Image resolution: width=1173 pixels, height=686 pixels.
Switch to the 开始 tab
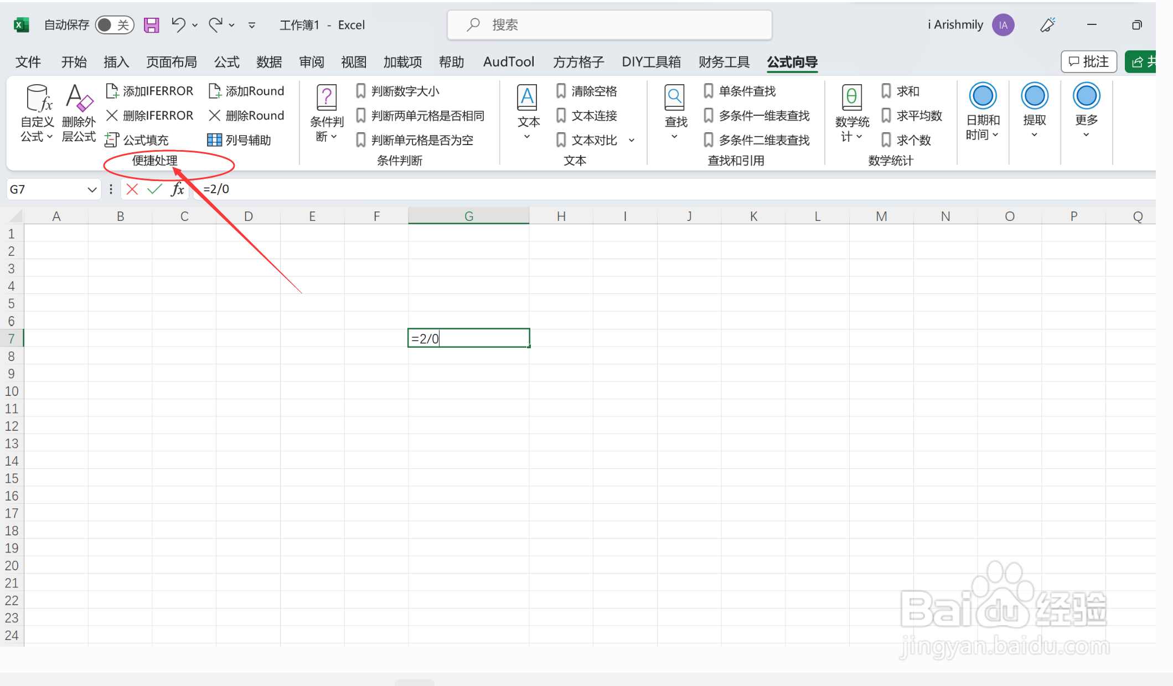74,62
